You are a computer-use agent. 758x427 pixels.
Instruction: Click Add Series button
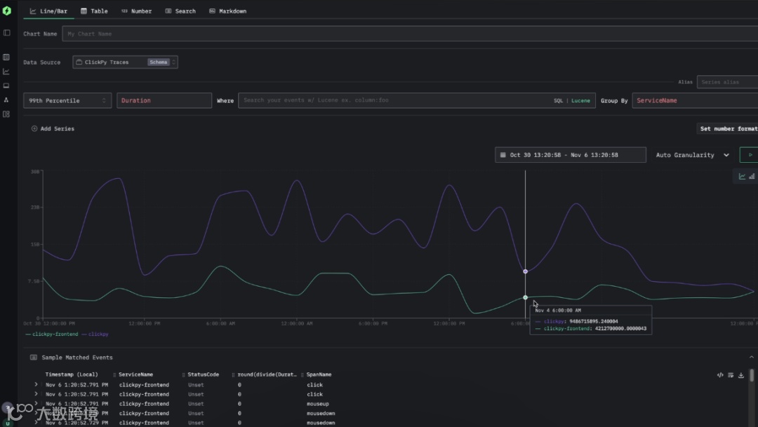pyautogui.click(x=53, y=128)
